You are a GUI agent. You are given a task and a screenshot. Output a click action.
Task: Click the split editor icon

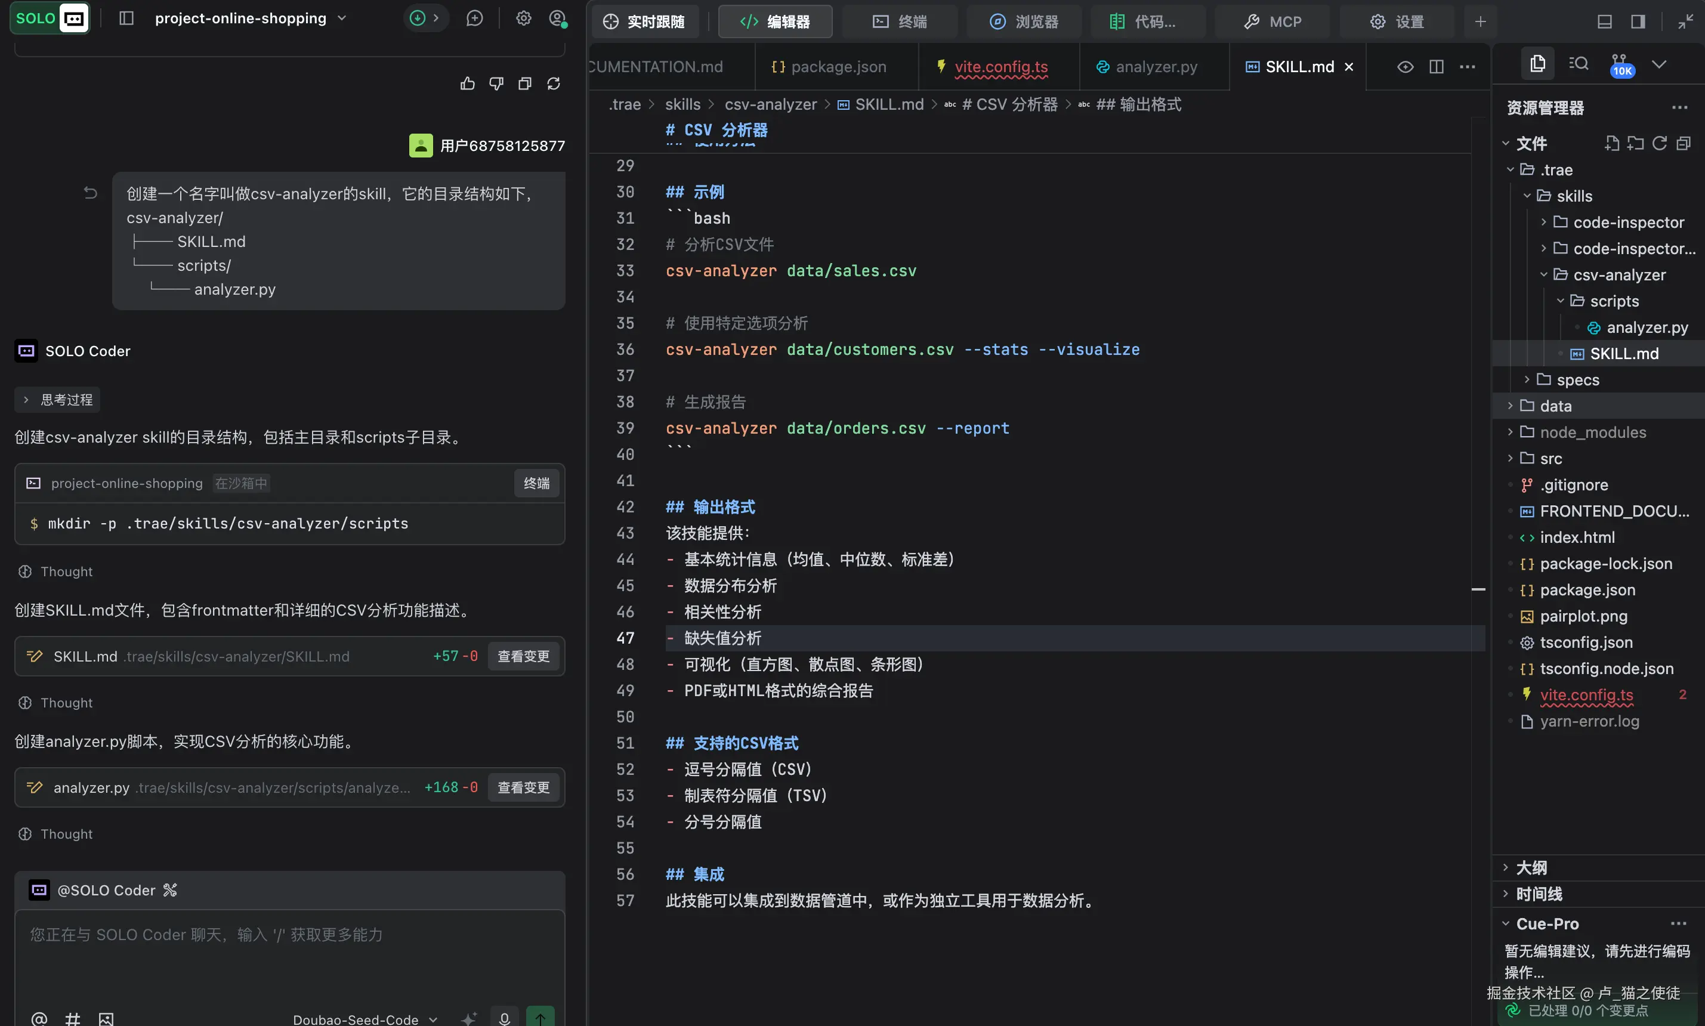pos(1436,66)
